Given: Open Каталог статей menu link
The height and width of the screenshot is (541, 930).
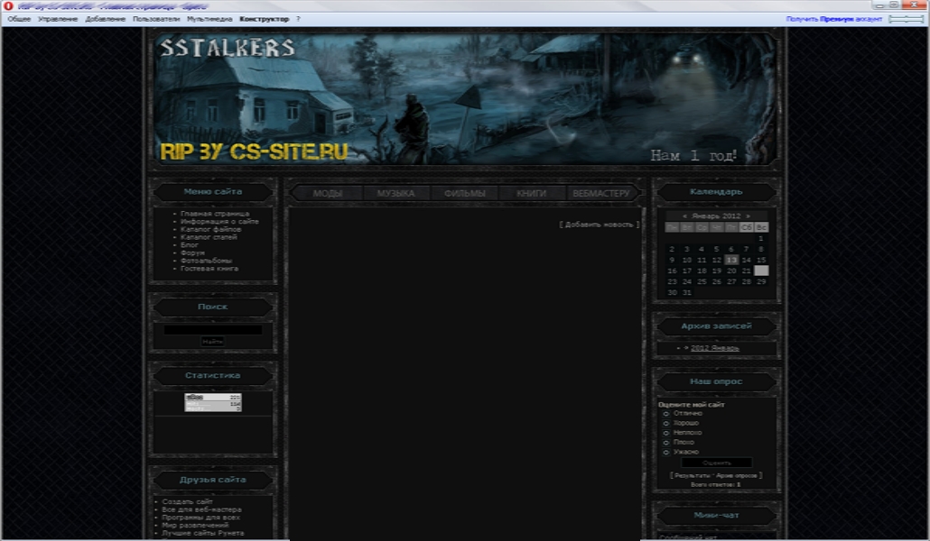Looking at the screenshot, I should click(209, 237).
